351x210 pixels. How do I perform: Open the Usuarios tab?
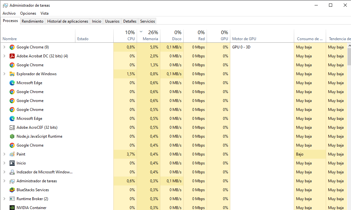[x=112, y=21]
